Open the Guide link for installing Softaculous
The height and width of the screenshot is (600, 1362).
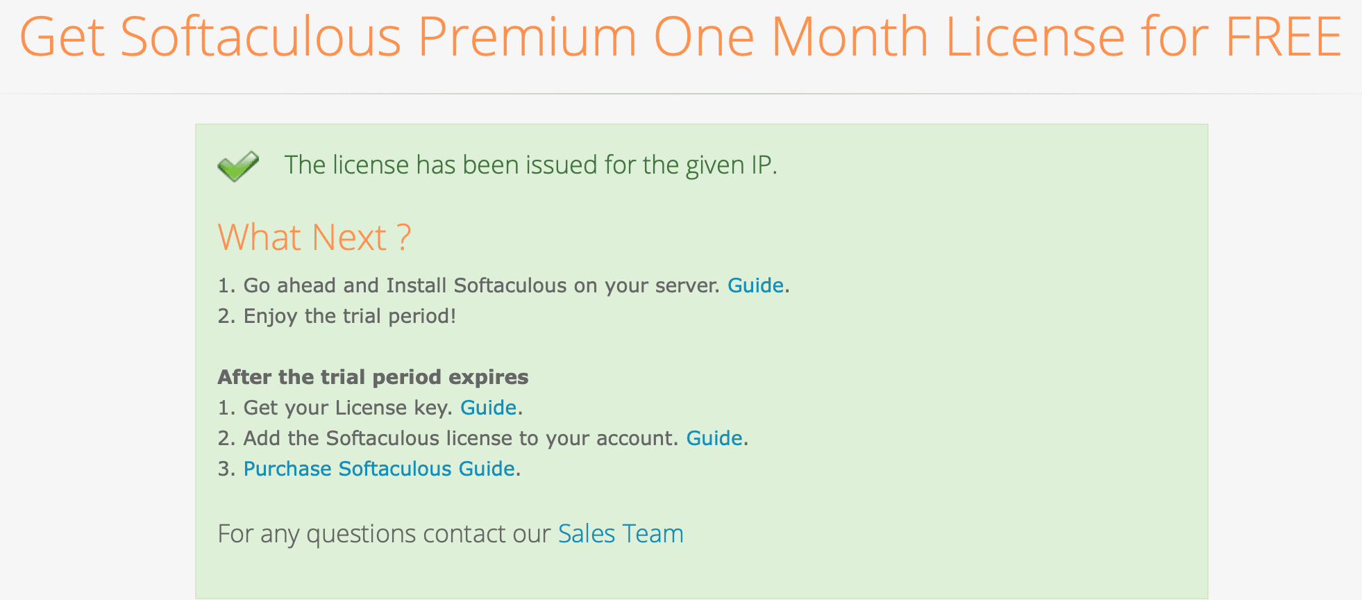755,285
